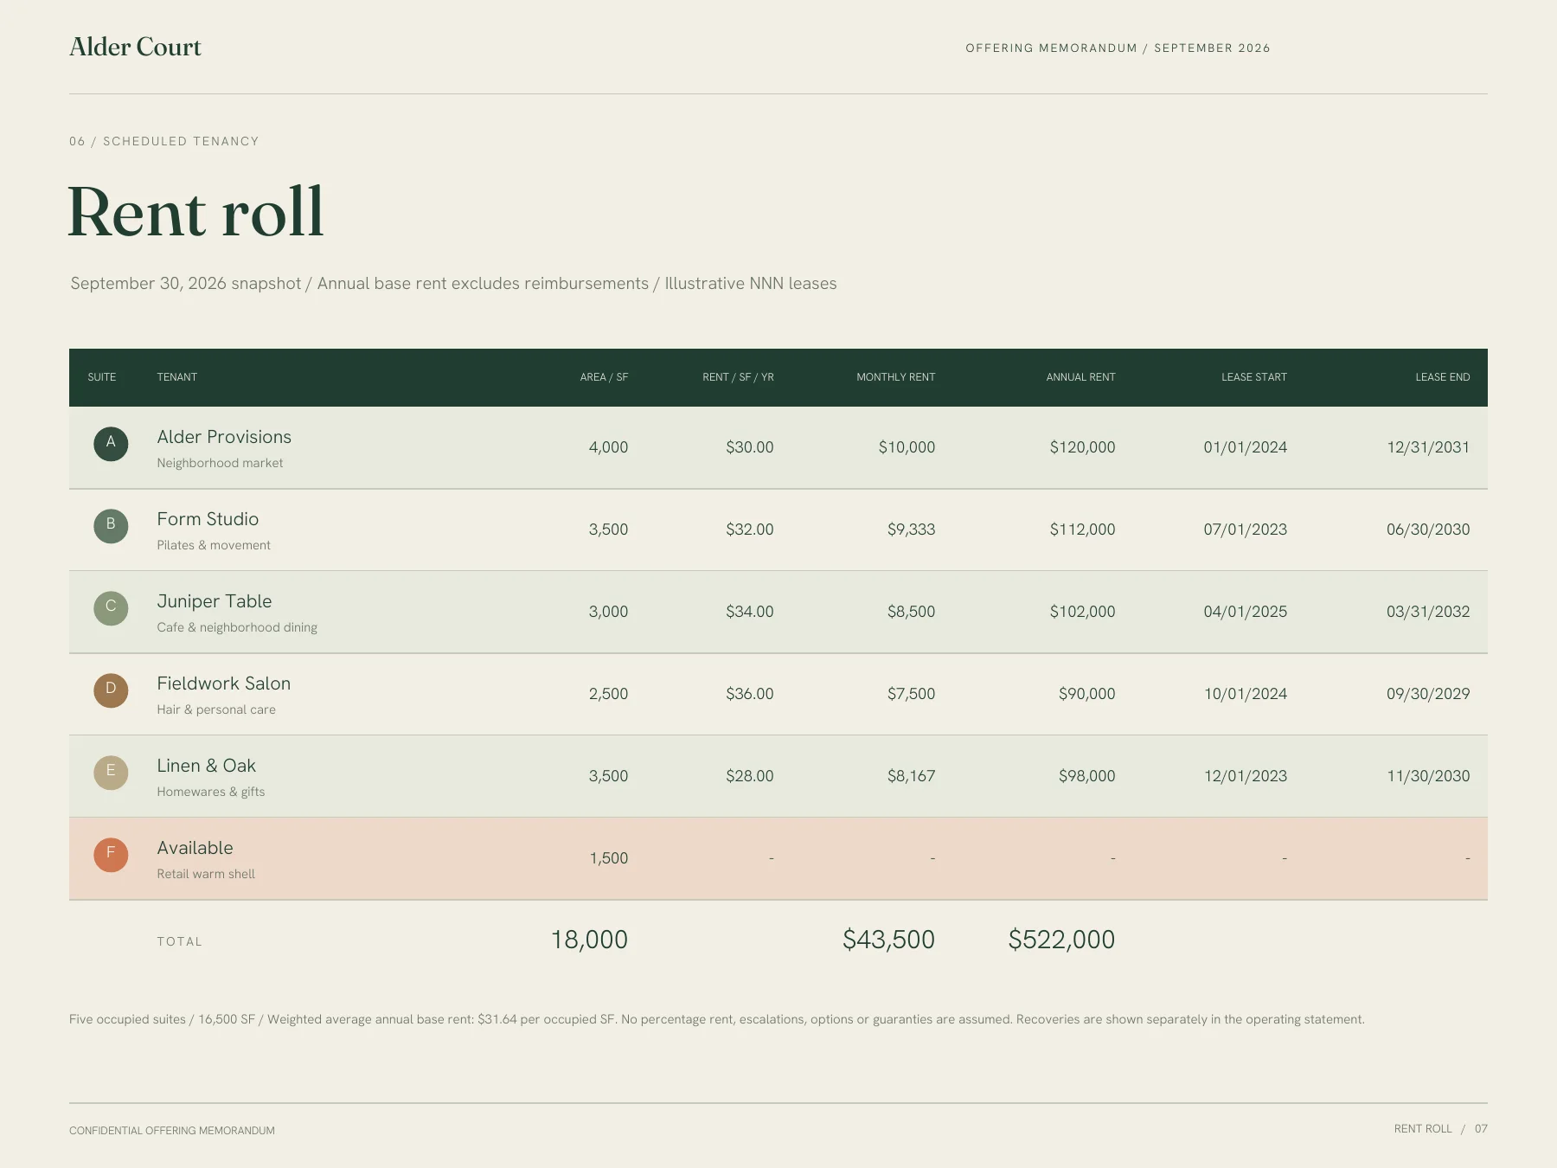The height and width of the screenshot is (1168, 1557).
Task: Select the "Available" suite F name
Action: tap(195, 848)
